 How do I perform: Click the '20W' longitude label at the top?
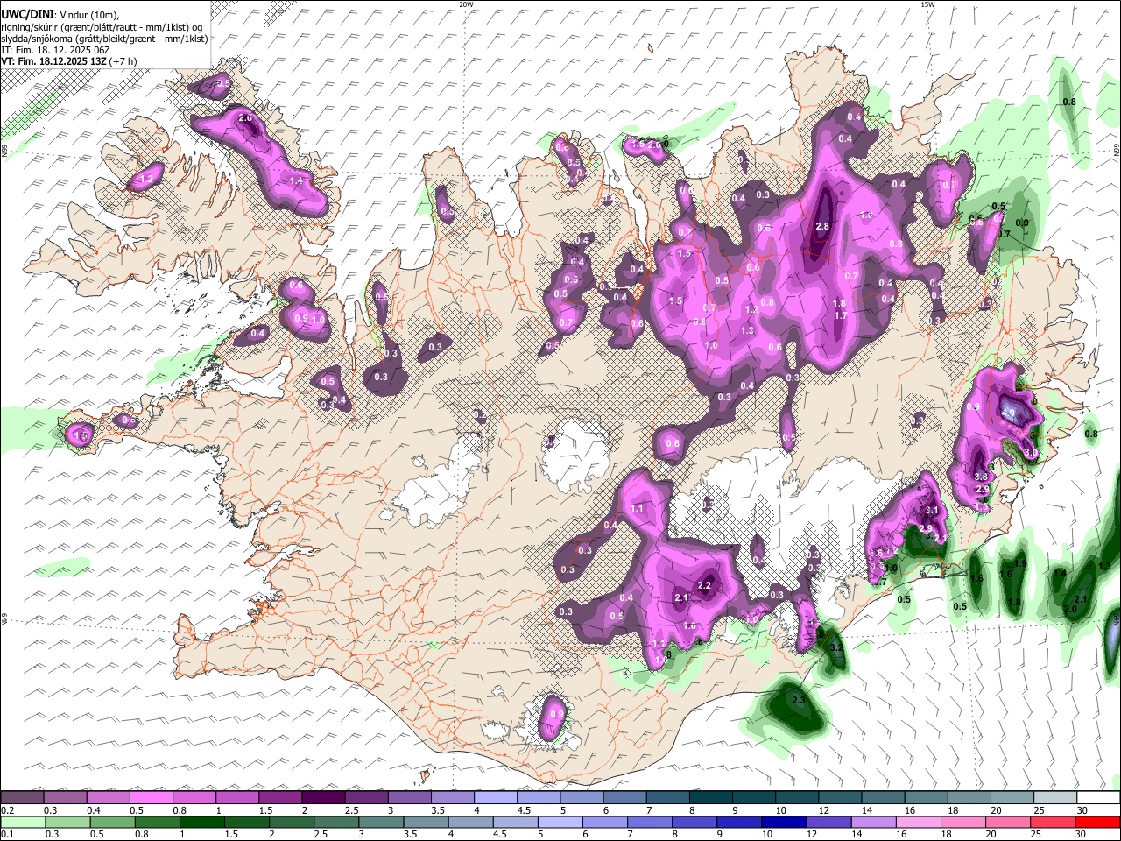466,4
